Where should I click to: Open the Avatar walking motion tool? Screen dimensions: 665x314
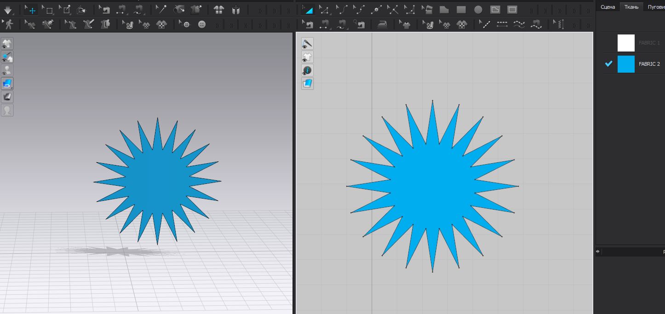point(8,25)
